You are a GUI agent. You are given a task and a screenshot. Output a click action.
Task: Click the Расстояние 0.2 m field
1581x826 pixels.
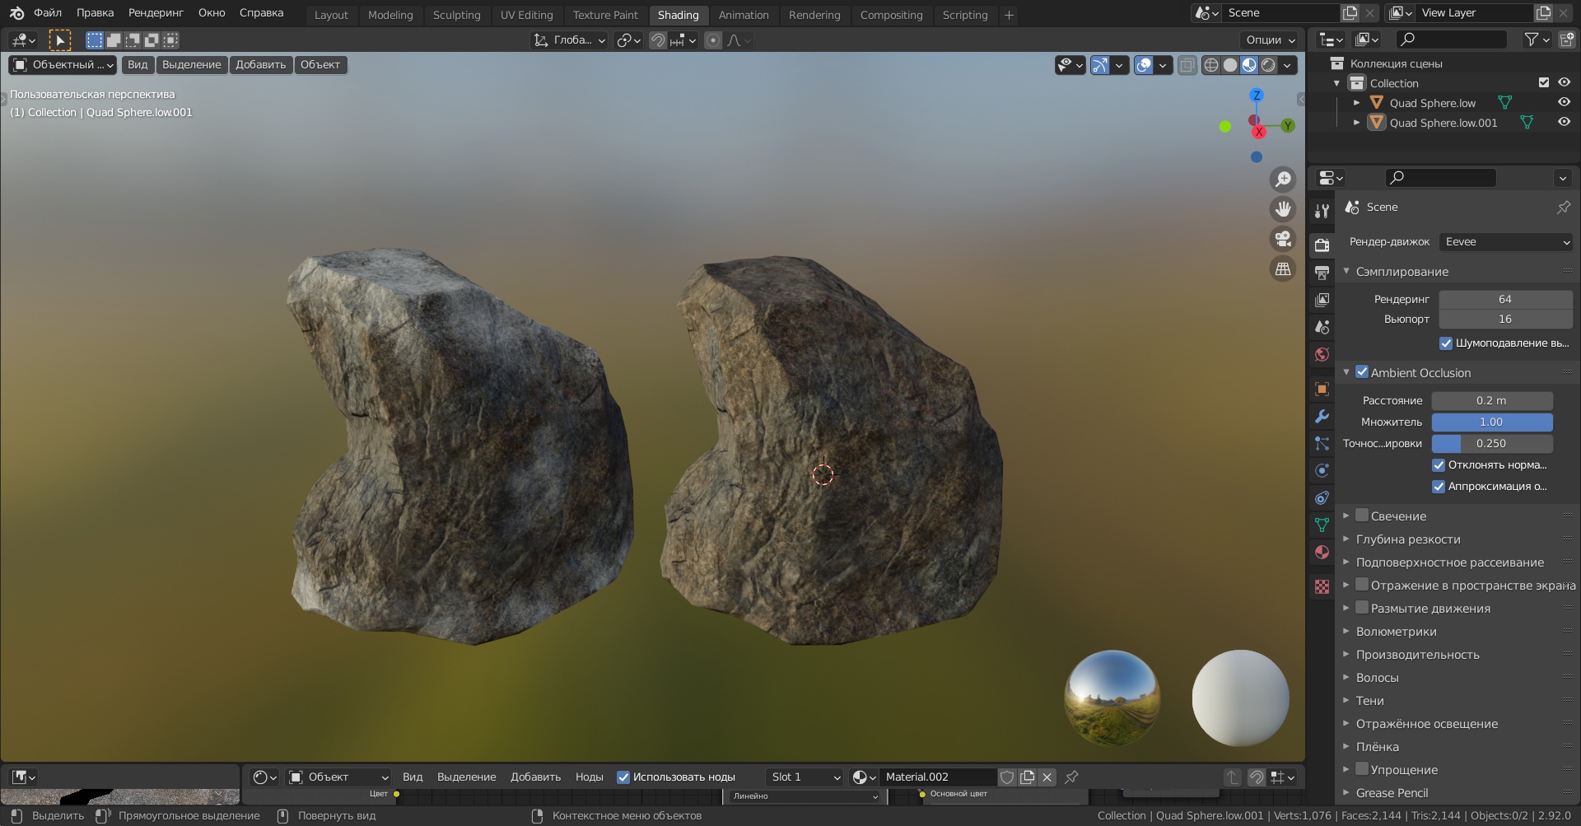(x=1492, y=400)
